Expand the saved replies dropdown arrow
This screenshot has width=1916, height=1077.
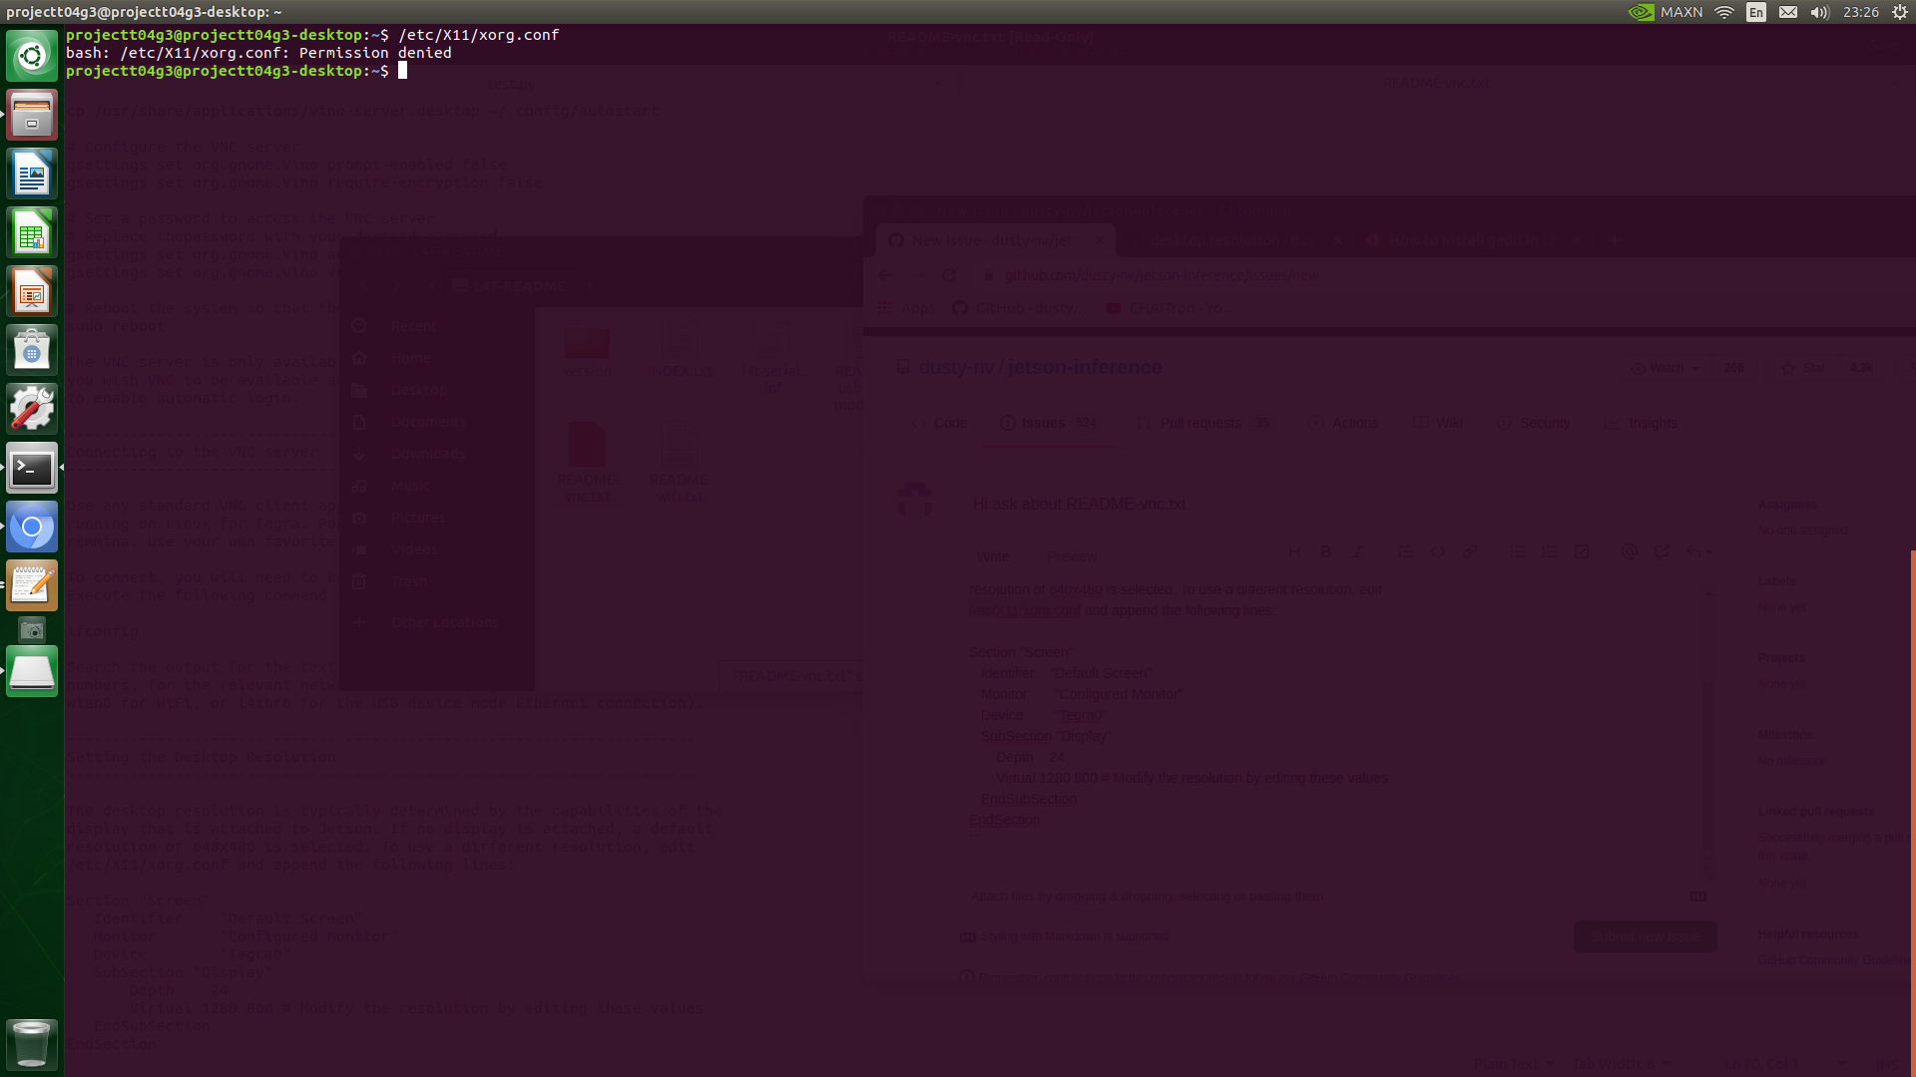tap(1708, 551)
